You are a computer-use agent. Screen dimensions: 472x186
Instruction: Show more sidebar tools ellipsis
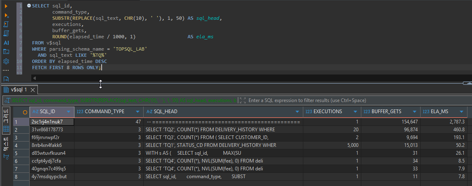[x=6, y=70]
